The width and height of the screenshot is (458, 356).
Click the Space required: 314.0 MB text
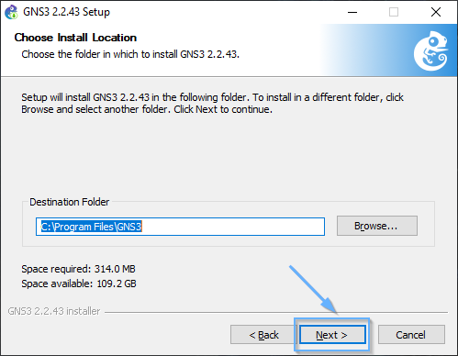(78, 269)
